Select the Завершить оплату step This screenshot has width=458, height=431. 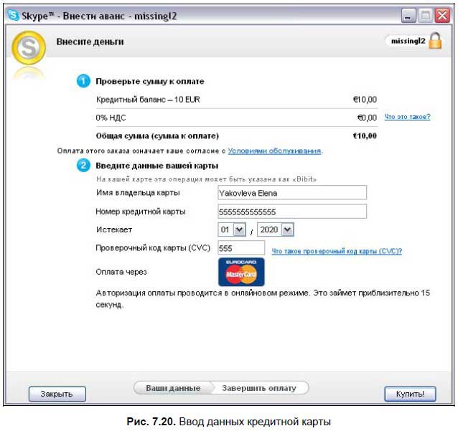point(258,388)
